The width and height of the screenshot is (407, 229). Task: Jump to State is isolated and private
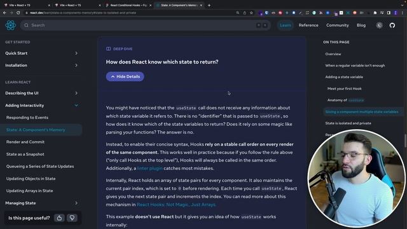[348, 123]
